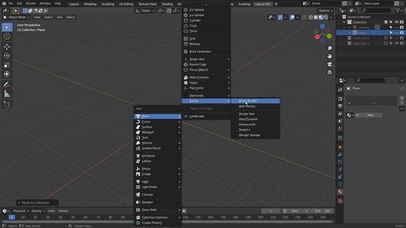
Task: Select wireframe viewport shading
Action: [x=310, y=17]
